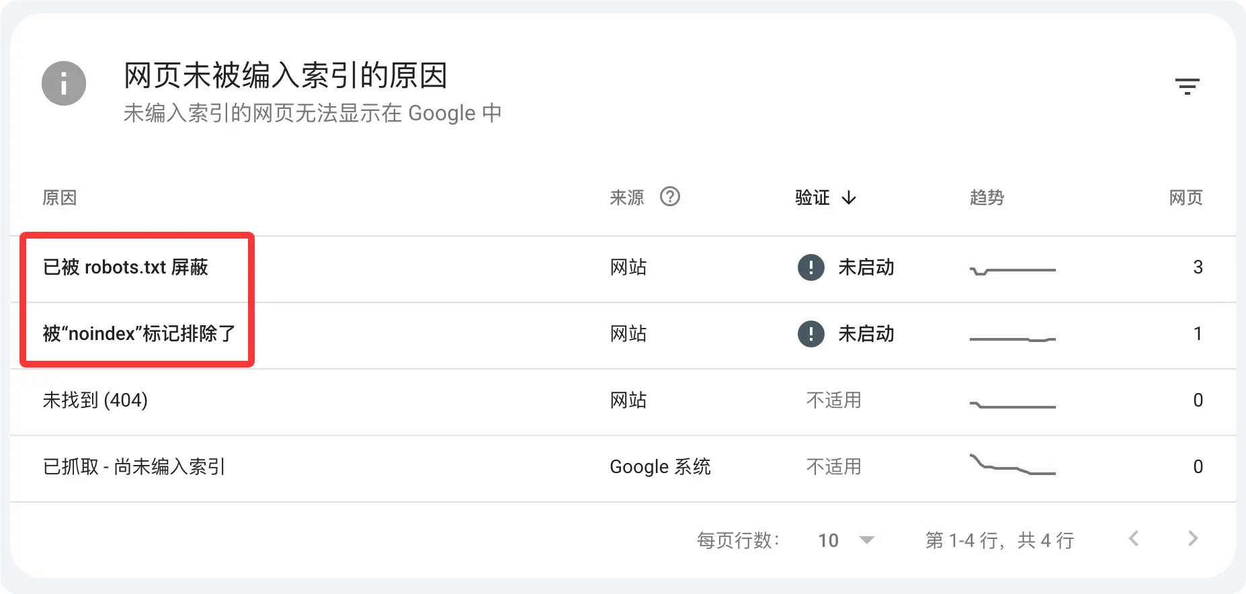Click the trend sparkline in 已抓取 row
1246x594 pixels.
(1013, 465)
